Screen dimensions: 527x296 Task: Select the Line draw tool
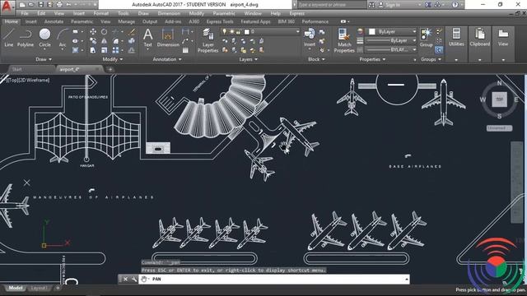coord(9,38)
